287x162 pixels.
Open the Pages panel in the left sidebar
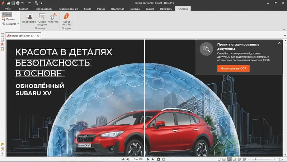click(x=3, y=35)
